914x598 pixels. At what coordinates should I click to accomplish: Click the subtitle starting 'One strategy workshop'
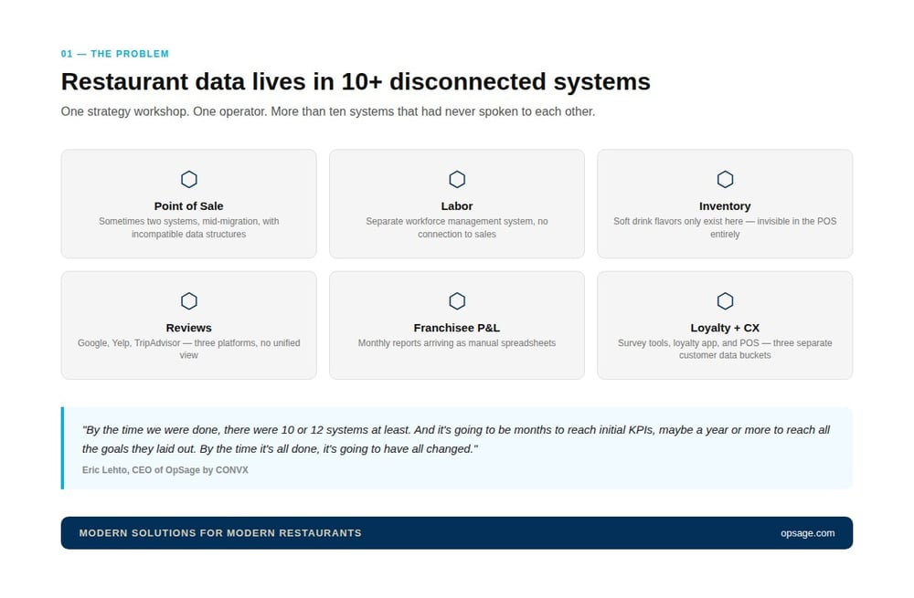coord(327,111)
